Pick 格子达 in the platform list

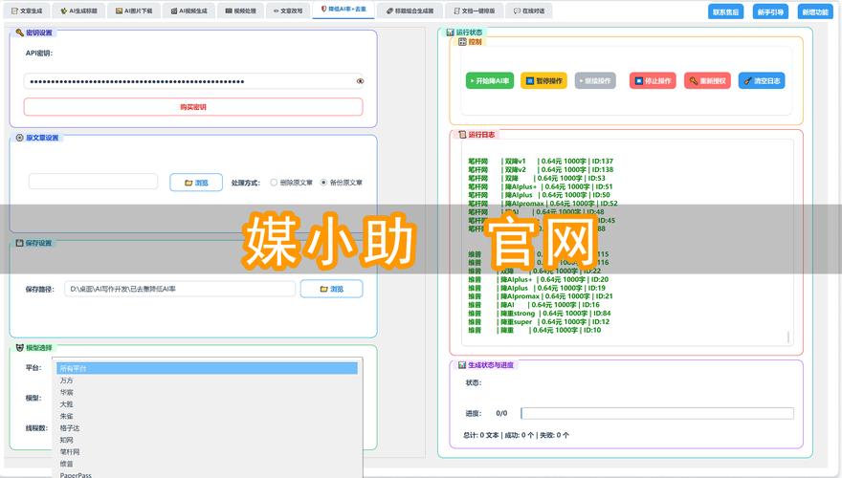point(71,427)
